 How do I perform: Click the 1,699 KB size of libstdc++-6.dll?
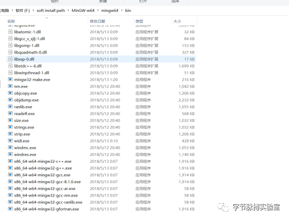187,66
